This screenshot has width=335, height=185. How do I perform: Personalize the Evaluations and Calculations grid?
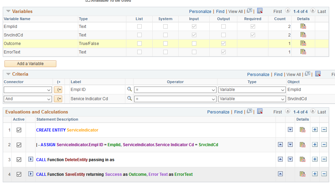click(218, 112)
